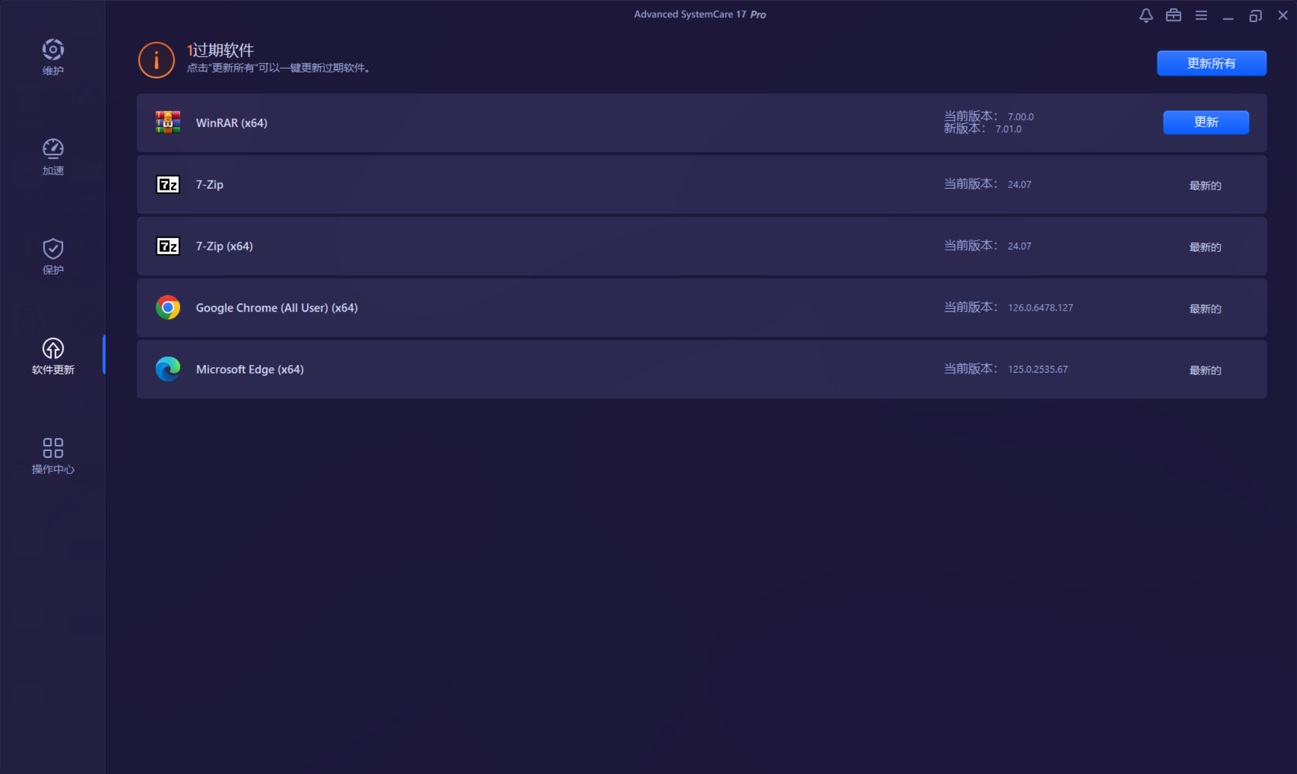Click the WinRAR application icon
Viewport: 1297px width, 774px height.
168,123
